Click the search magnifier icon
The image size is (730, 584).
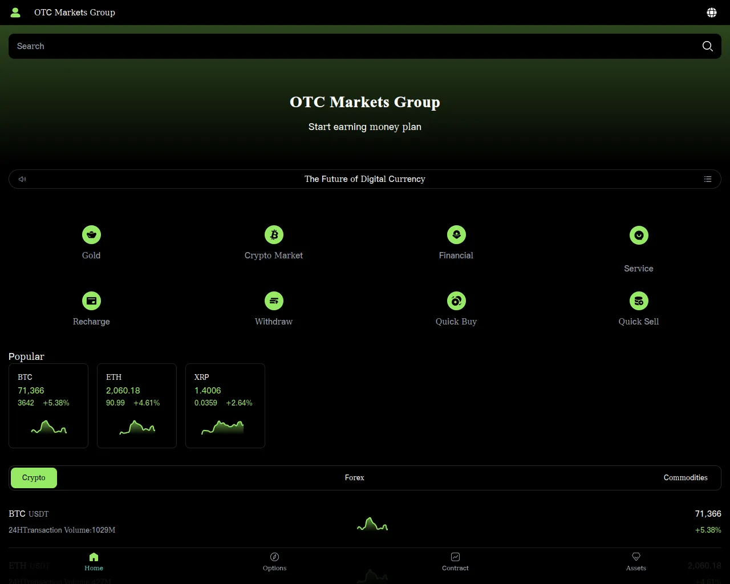(707, 46)
